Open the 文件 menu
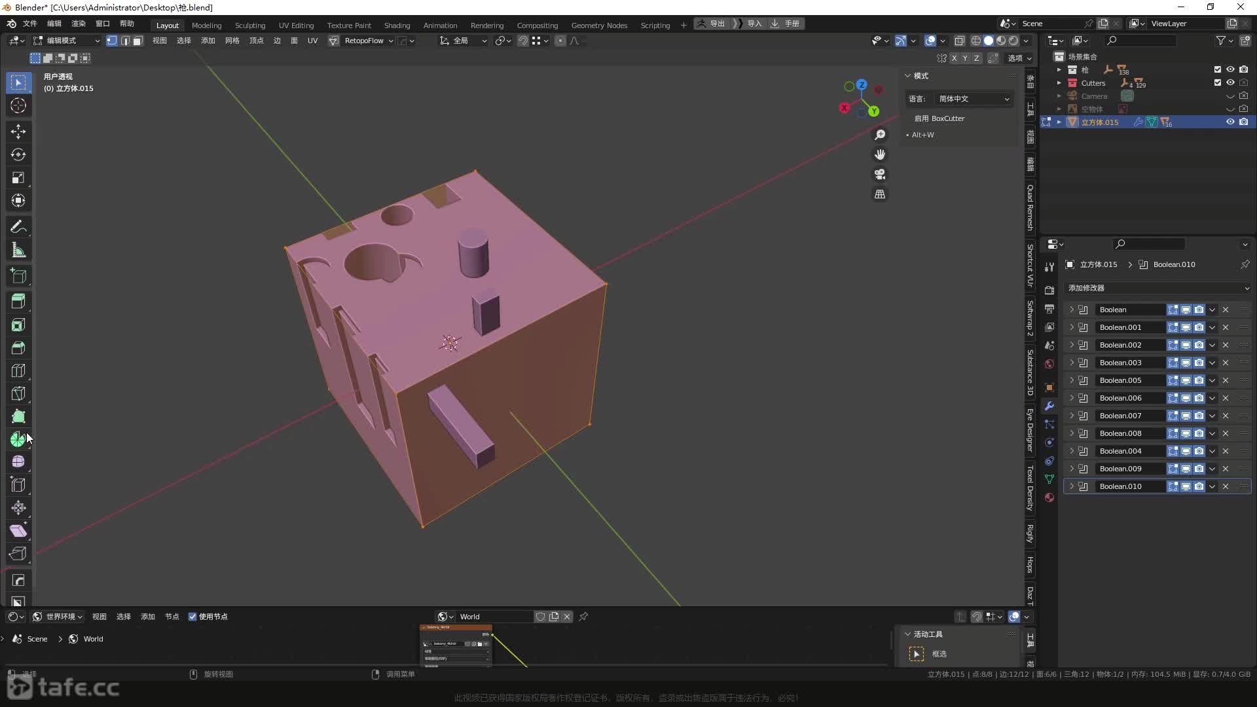This screenshot has width=1257, height=707. pos(30,24)
